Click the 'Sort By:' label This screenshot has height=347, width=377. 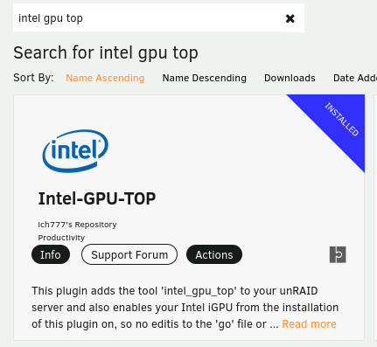[x=33, y=78]
